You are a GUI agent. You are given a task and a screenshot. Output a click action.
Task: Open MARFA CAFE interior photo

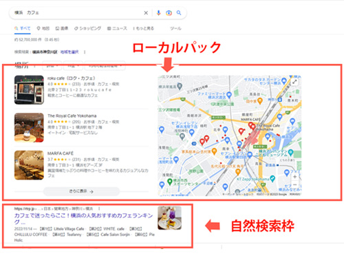pos(29,165)
